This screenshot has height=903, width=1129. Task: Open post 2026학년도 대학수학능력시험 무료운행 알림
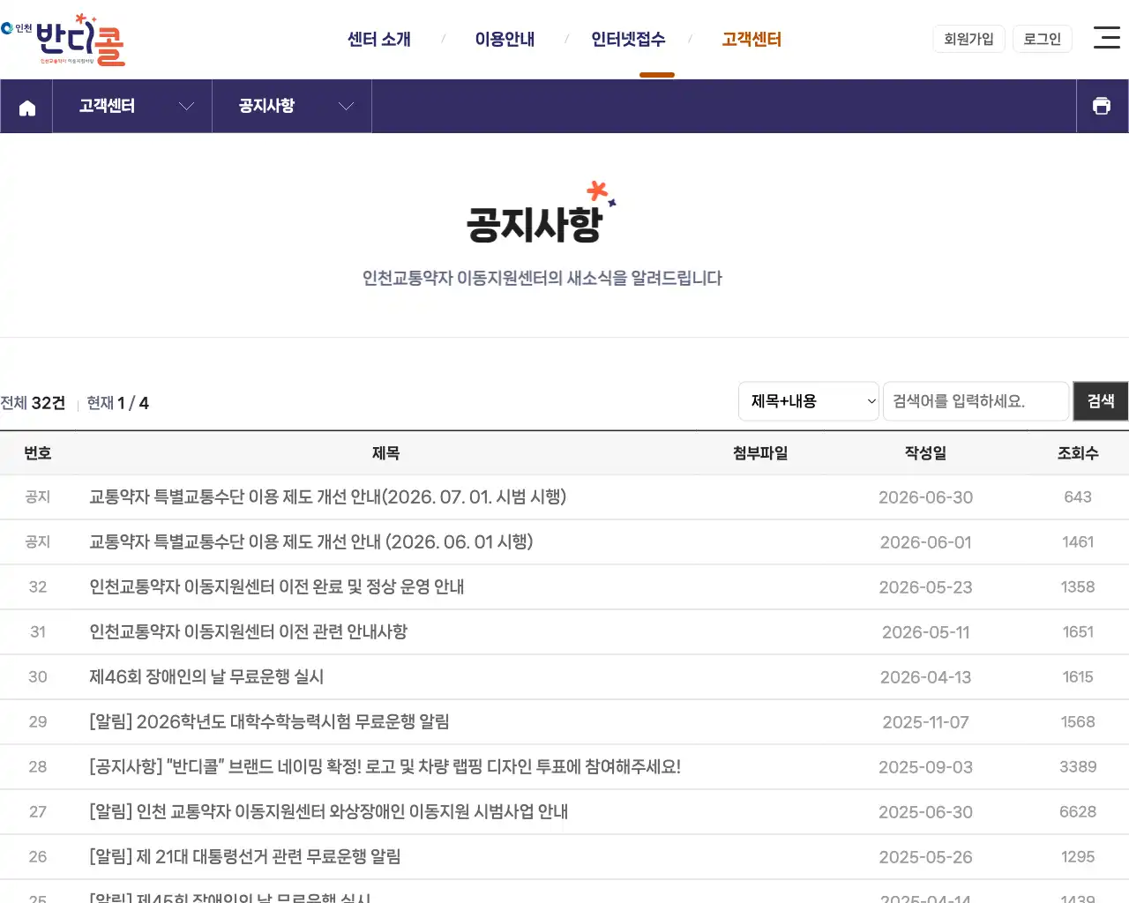[269, 721]
